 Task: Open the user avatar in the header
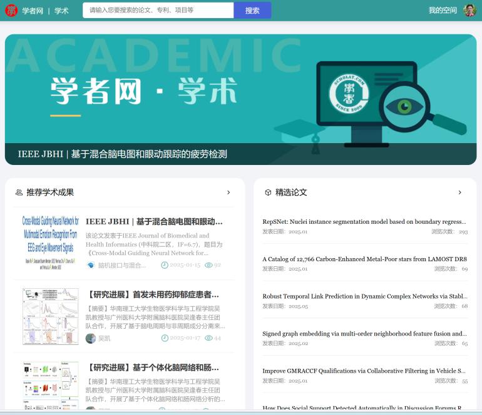coord(469,11)
